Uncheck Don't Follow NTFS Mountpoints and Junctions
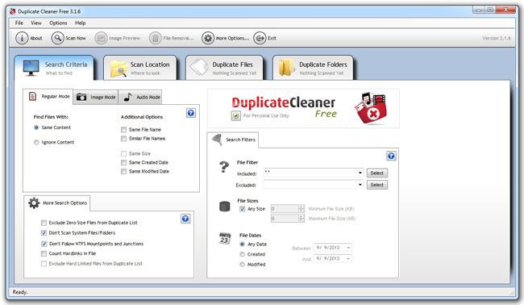This screenshot has height=305, width=524. coord(44,244)
